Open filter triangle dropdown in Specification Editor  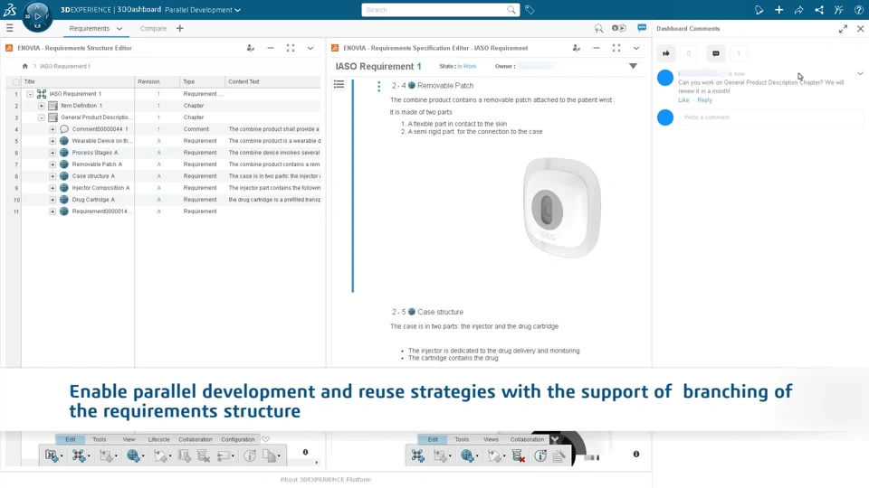click(633, 66)
